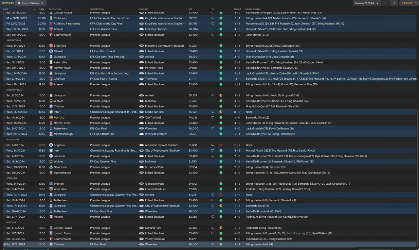Sort by the Time column header
Viewport: 419px width, 250px height.
pos(42,9)
